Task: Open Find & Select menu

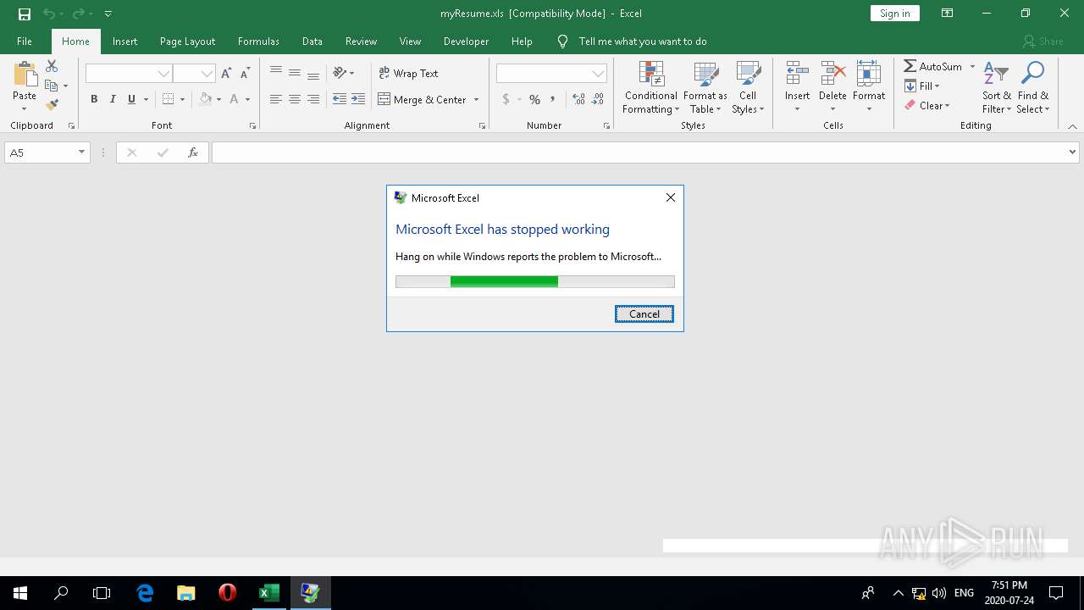Action: (x=1033, y=87)
